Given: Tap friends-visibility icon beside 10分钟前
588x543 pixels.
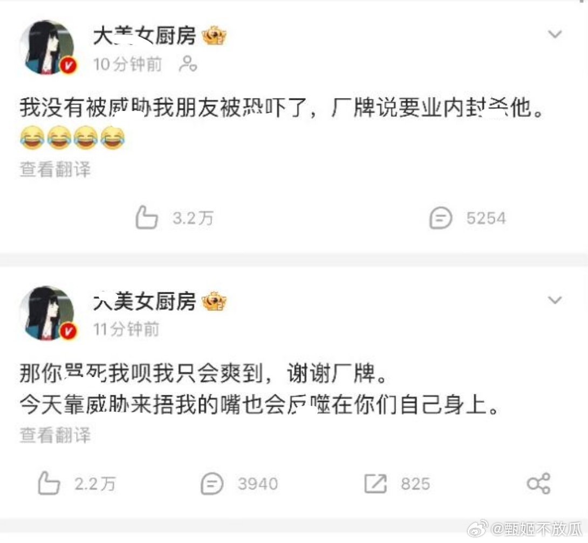Looking at the screenshot, I should pyautogui.click(x=188, y=64).
